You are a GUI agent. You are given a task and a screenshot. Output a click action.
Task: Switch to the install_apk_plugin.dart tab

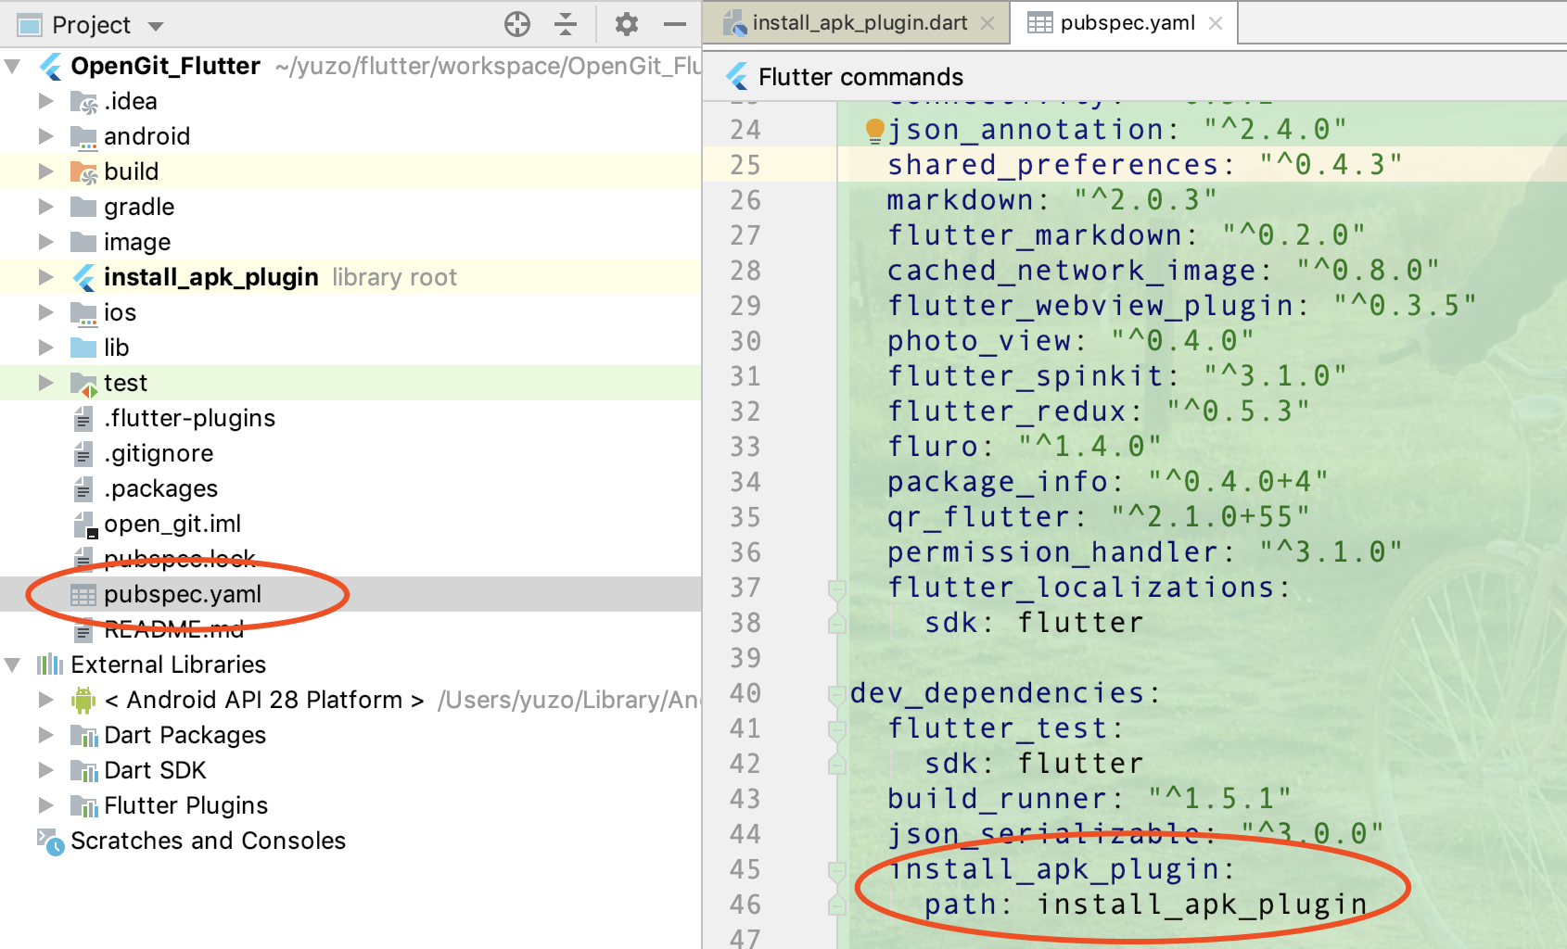pyautogui.click(x=847, y=23)
